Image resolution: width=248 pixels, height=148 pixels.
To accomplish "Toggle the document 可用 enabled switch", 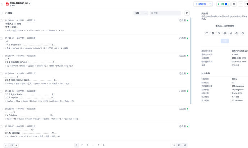I will (x=227, y=4).
